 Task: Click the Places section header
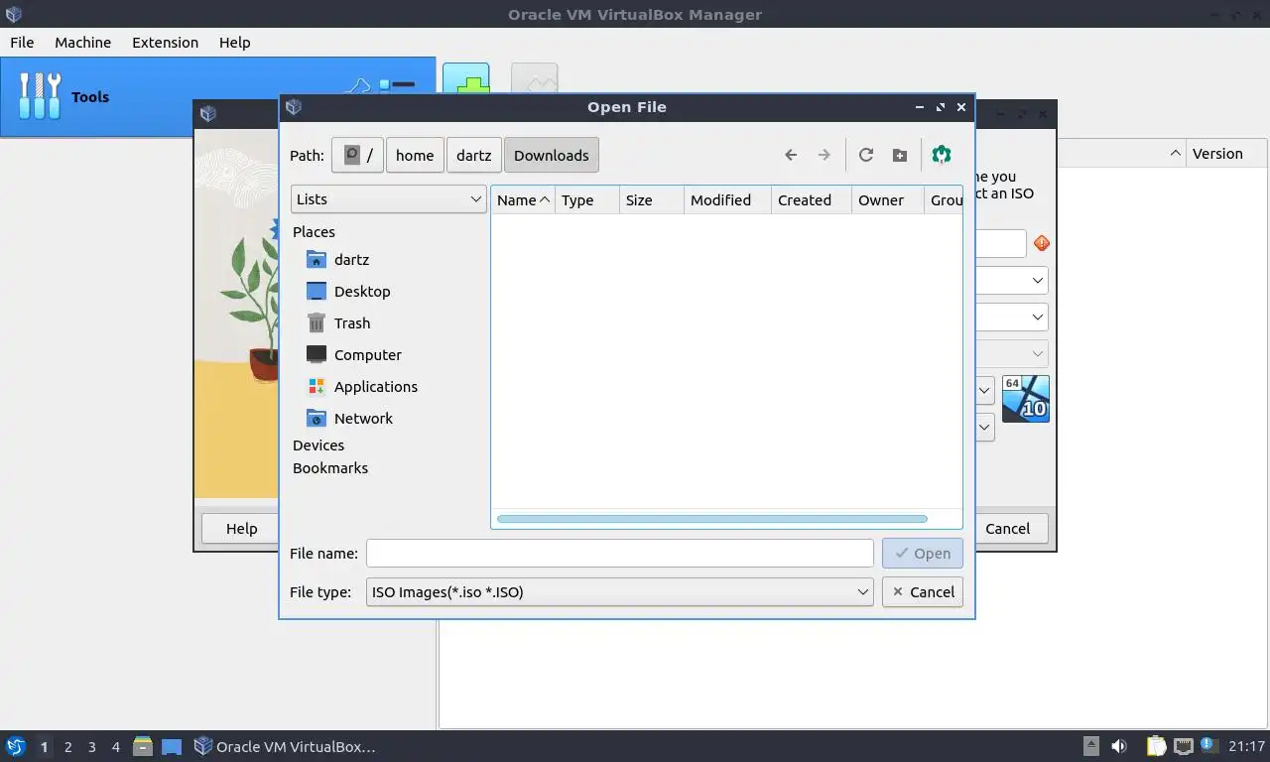[x=314, y=232]
